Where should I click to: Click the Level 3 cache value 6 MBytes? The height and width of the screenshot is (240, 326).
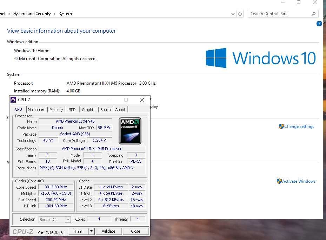pos(111,206)
